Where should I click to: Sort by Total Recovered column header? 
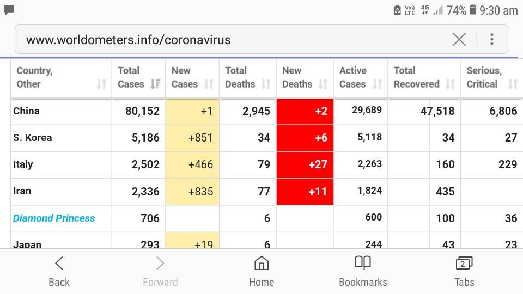click(450, 84)
